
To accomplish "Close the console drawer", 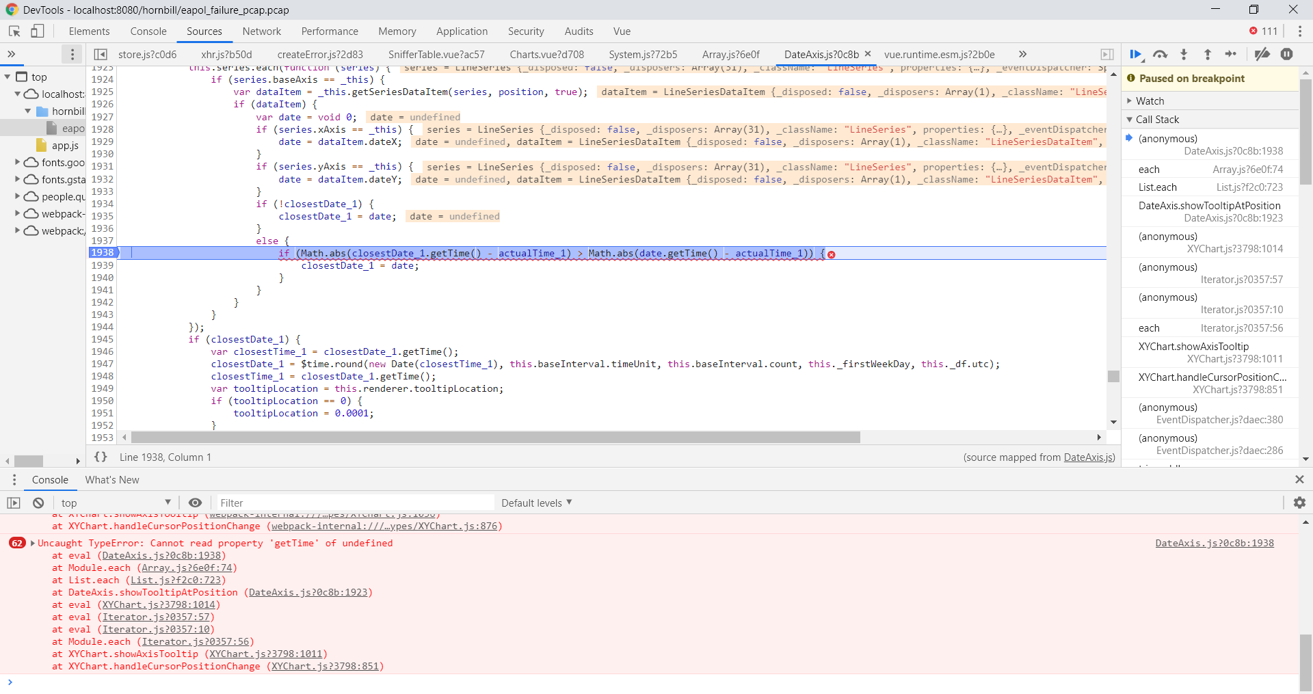I will pyautogui.click(x=1299, y=479).
